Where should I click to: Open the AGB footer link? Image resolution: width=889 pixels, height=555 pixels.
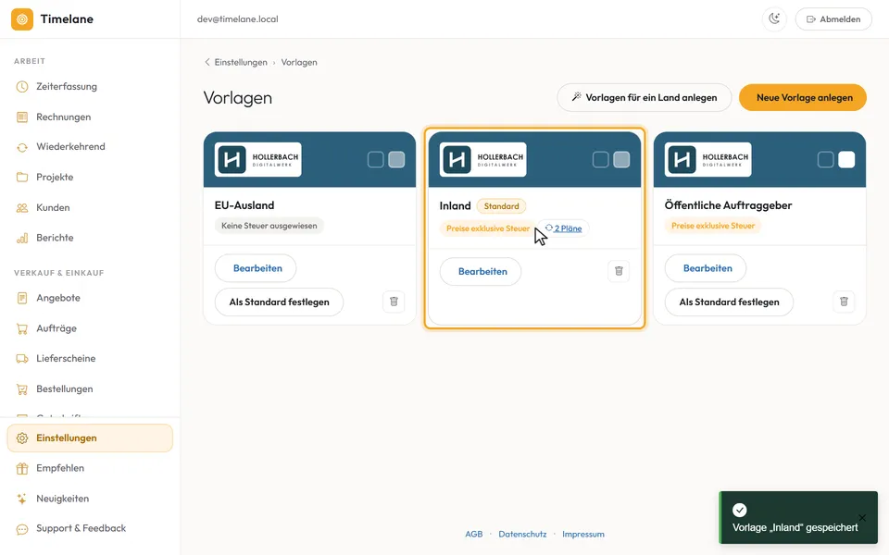(x=474, y=534)
